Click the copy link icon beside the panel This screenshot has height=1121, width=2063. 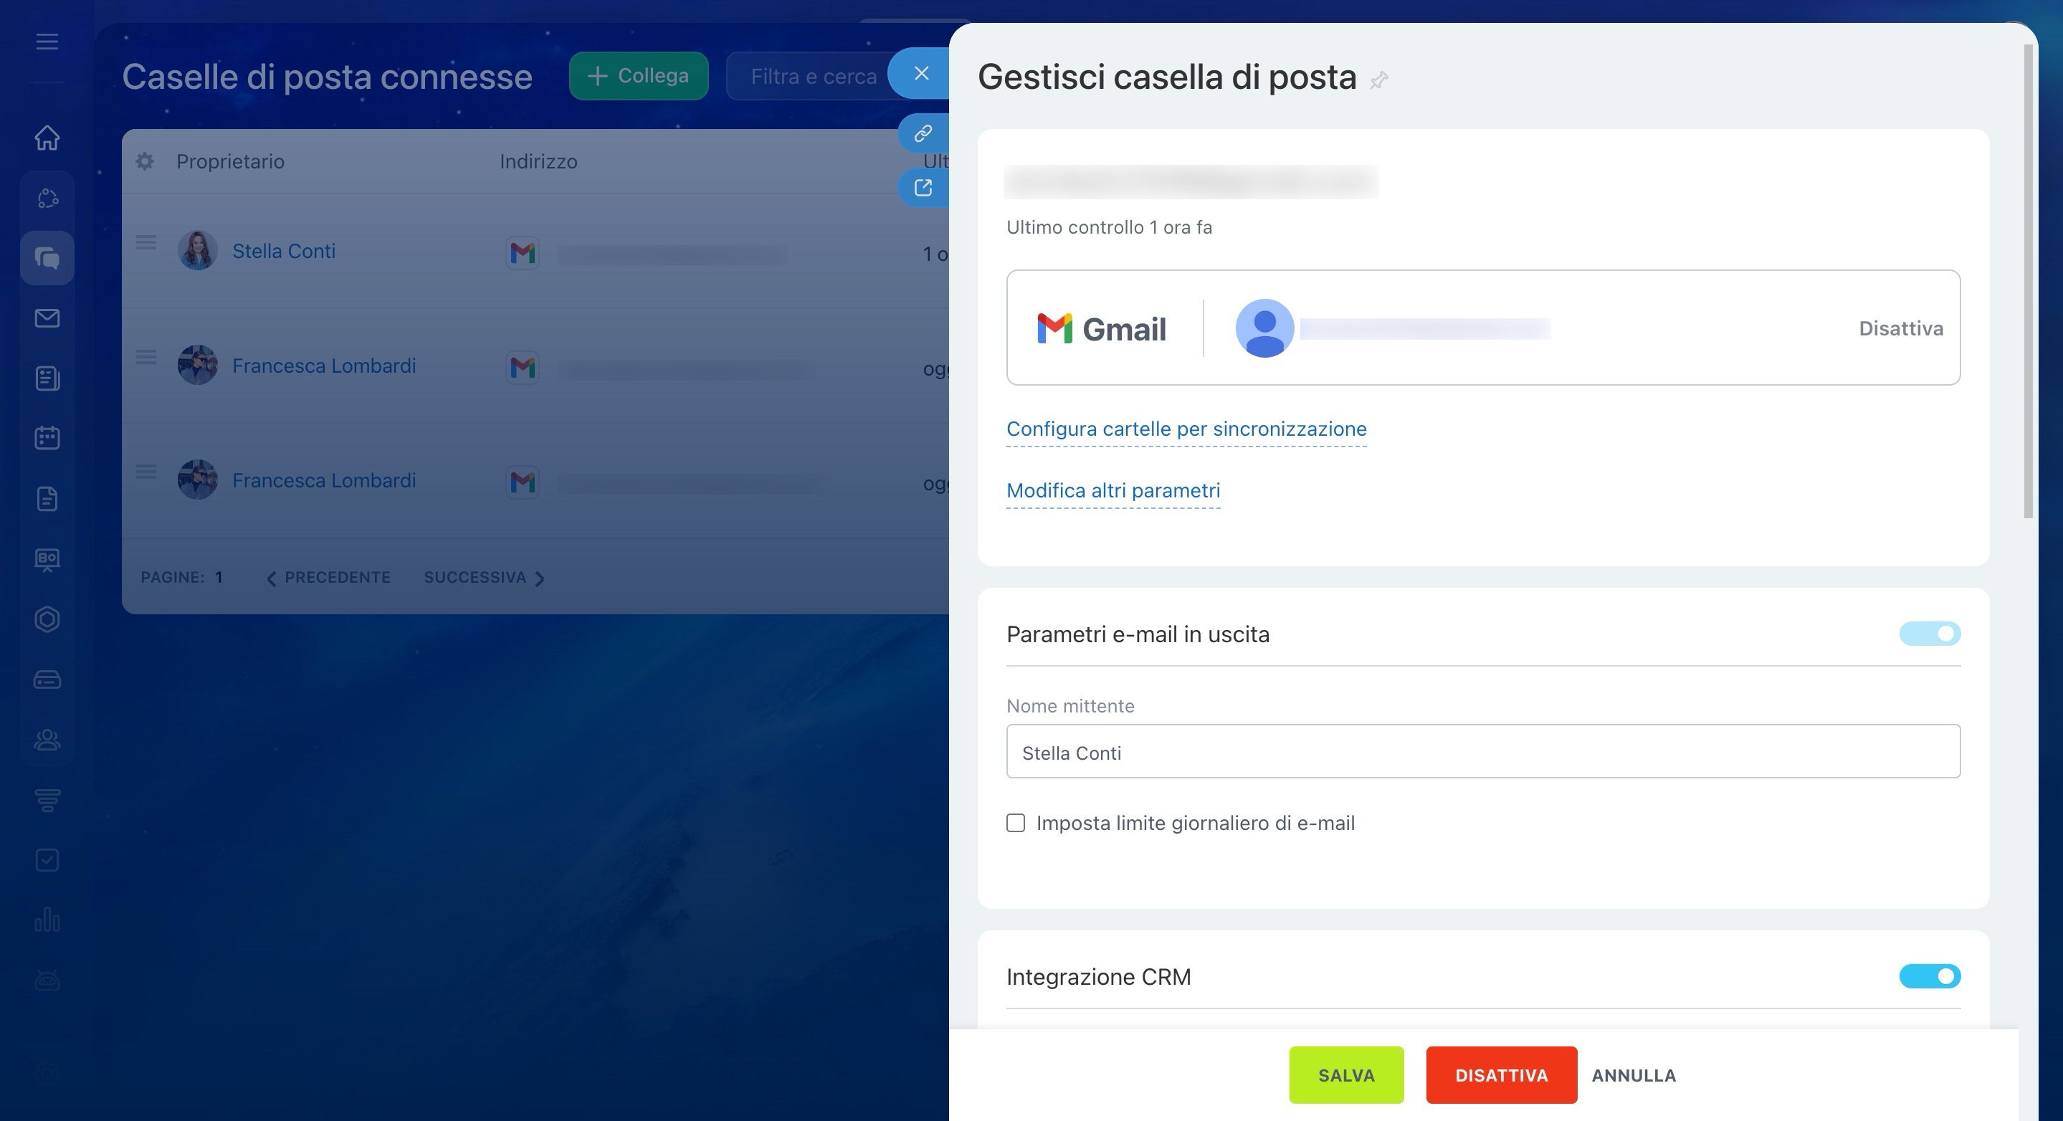point(923,133)
